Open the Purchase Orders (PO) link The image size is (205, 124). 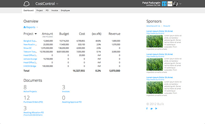tap(33, 102)
